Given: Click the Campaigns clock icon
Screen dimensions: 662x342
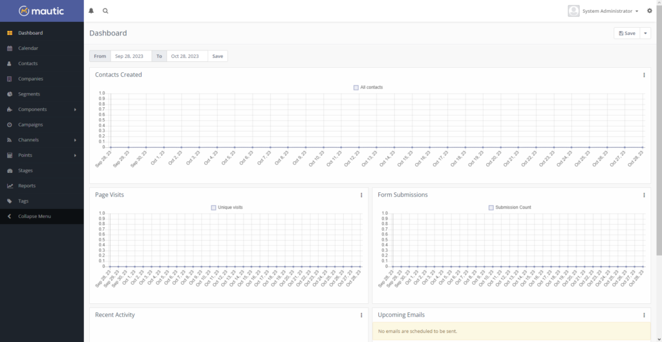Looking at the screenshot, I should coord(10,125).
